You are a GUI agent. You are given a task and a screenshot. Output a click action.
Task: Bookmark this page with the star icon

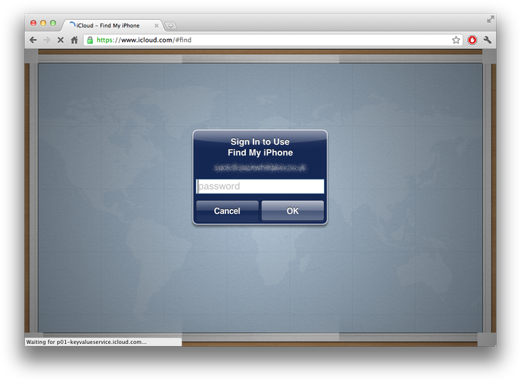click(456, 40)
